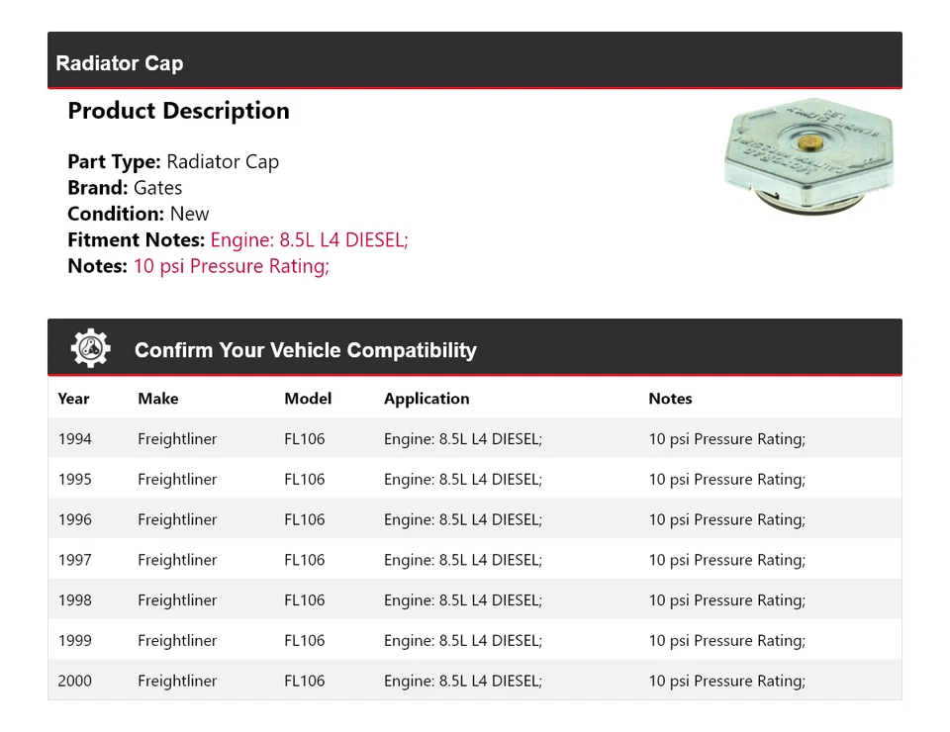Image resolution: width=950 pixels, height=732 pixels.
Task: Select the year 1998 cell
Action: coord(75,600)
